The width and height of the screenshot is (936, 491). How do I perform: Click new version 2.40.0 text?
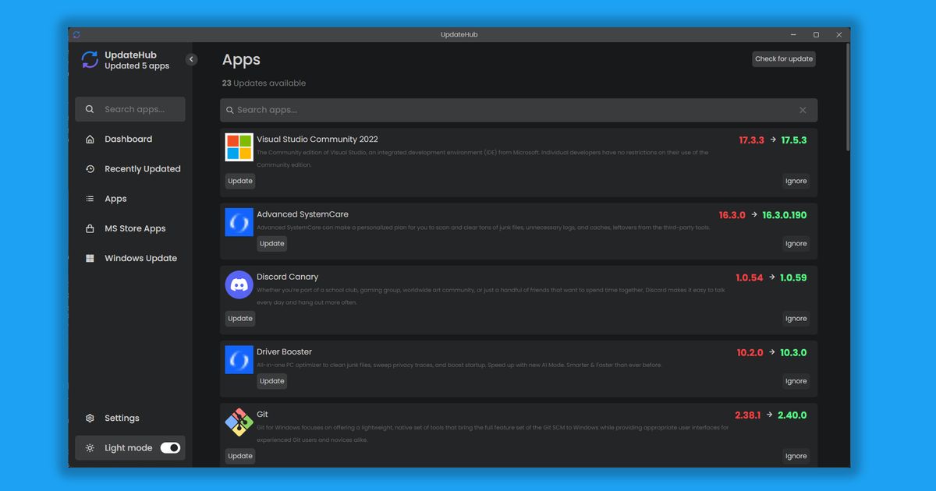pos(792,415)
